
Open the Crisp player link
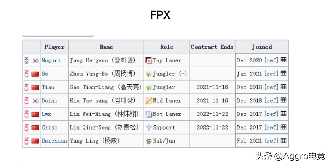[49, 127]
